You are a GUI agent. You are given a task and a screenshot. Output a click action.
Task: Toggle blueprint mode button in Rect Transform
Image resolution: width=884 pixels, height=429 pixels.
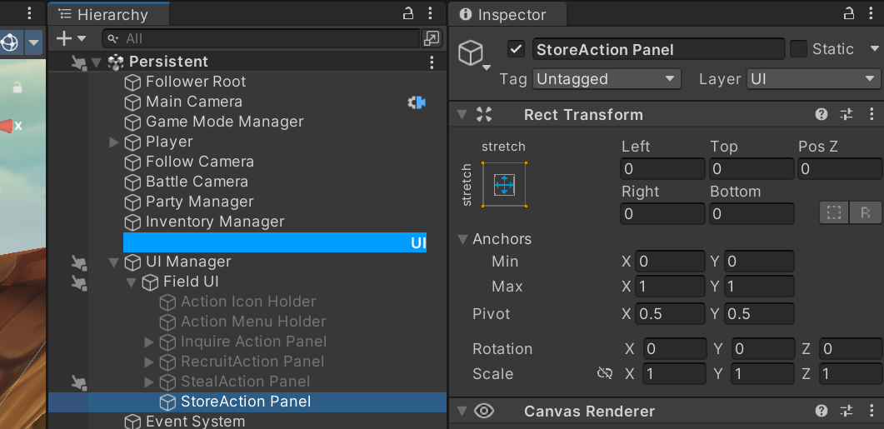click(x=834, y=212)
